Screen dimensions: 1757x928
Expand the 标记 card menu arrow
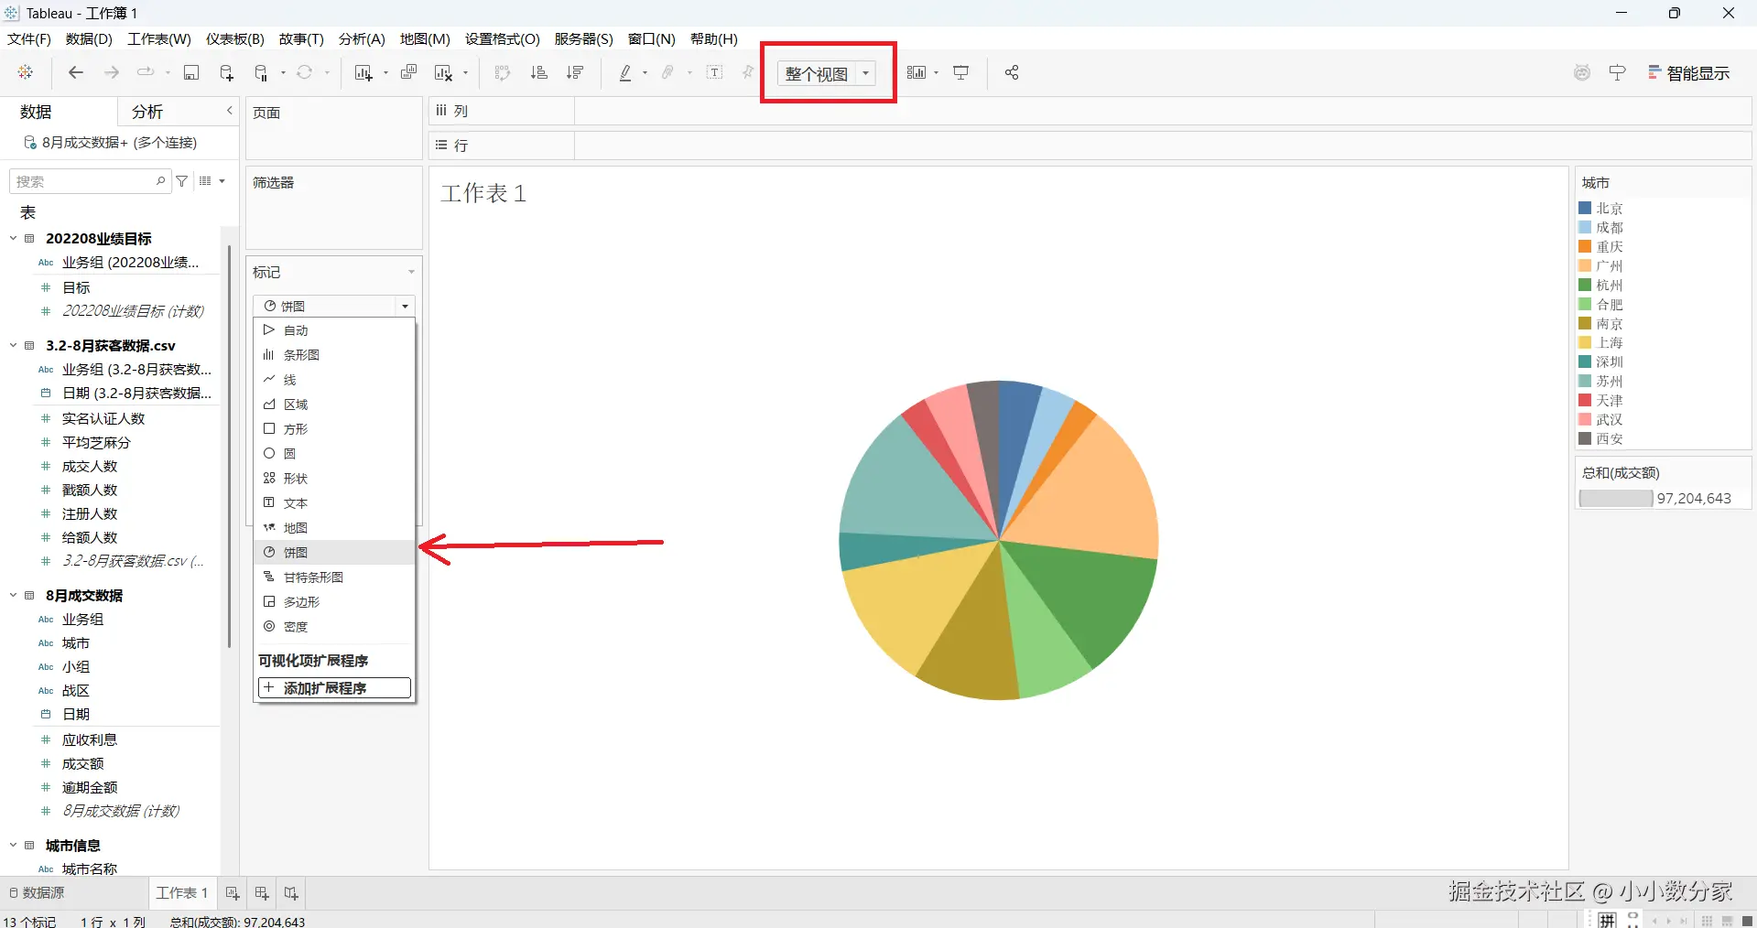point(411,272)
